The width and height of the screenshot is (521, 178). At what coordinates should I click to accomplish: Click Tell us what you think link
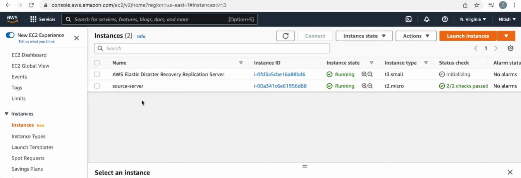tap(36, 41)
